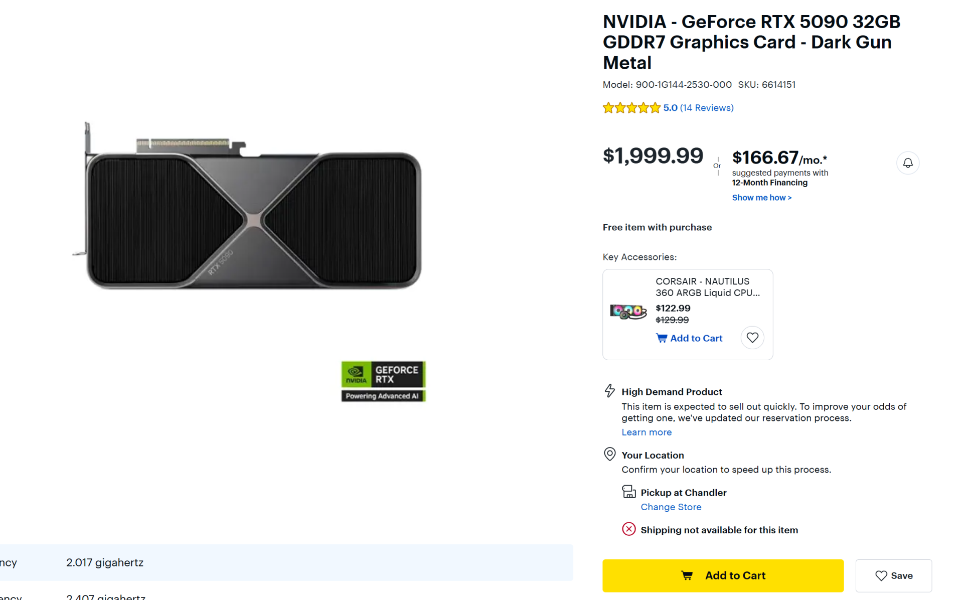This screenshot has width=963, height=600.
Task: Click the lightning bolt High Demand icon
Action: tap(609, 391)
